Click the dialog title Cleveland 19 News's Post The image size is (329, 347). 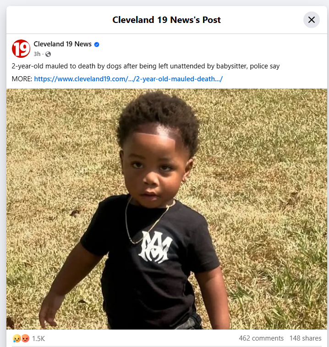click(167, 20)
